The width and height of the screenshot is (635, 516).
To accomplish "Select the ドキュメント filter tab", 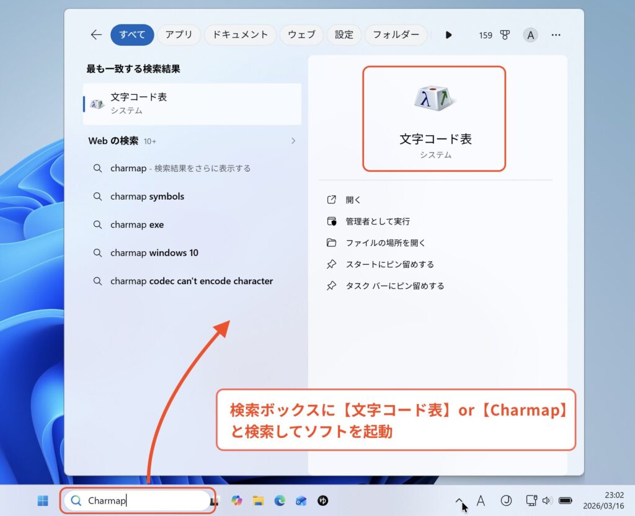I will tap(240, 35).
